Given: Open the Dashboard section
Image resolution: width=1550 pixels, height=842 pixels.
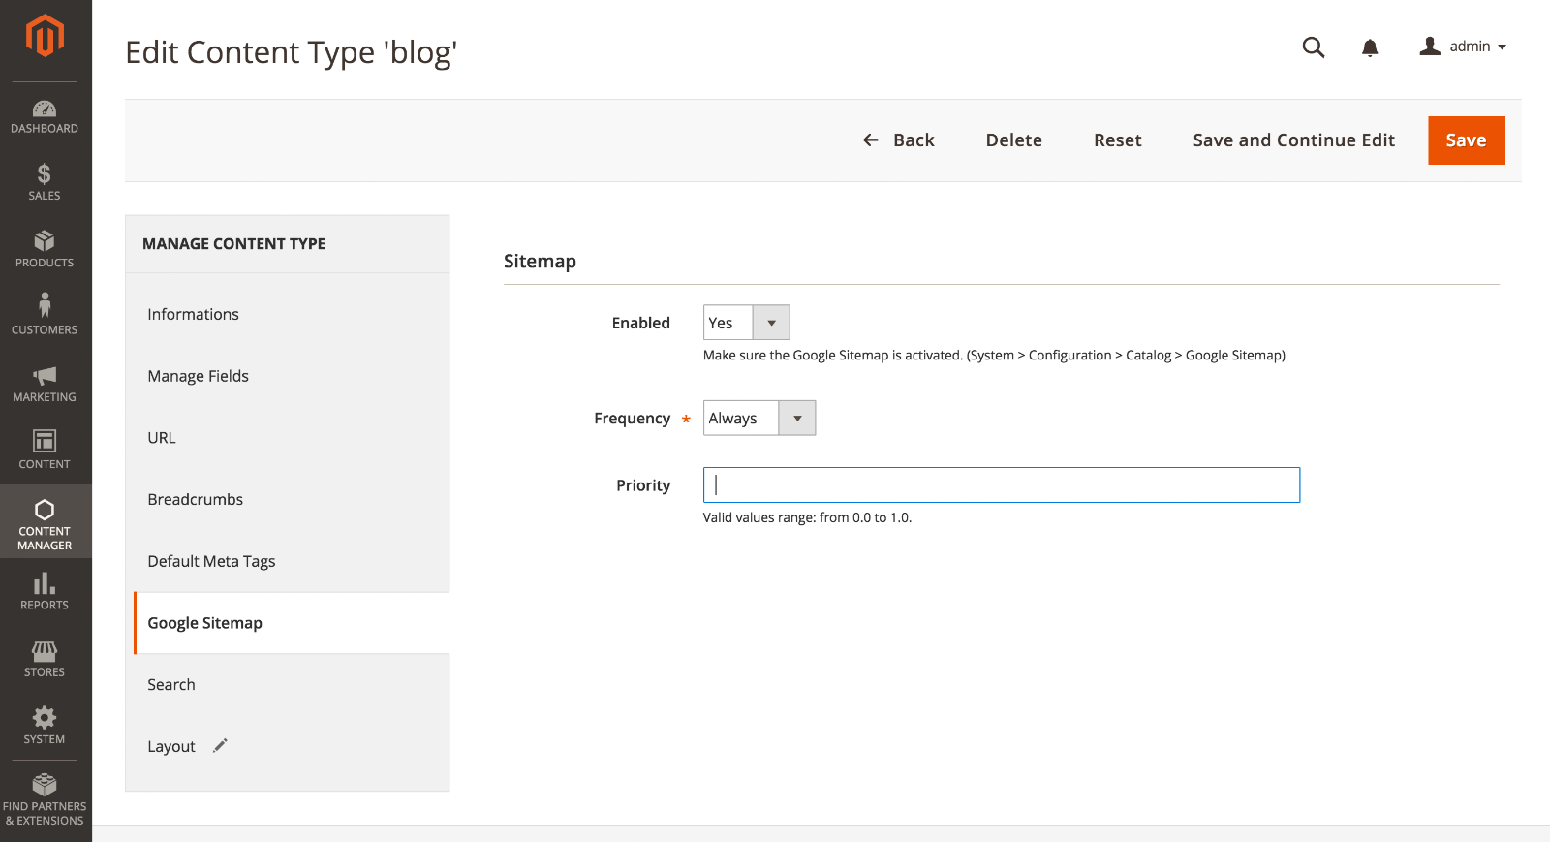Looking at the screenshot, I should [x=45, y=116].
